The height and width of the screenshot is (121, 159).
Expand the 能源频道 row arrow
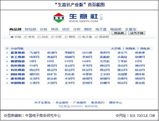(7, 53)
